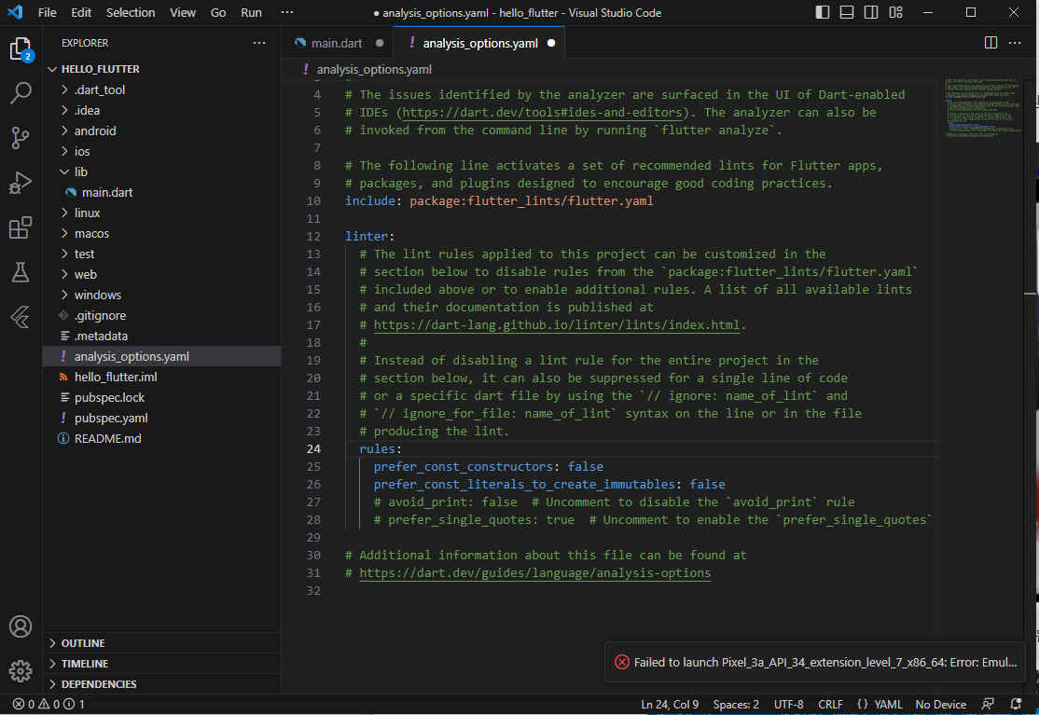
Task: Open the Accounts icon
Action: tap(21, 626)
